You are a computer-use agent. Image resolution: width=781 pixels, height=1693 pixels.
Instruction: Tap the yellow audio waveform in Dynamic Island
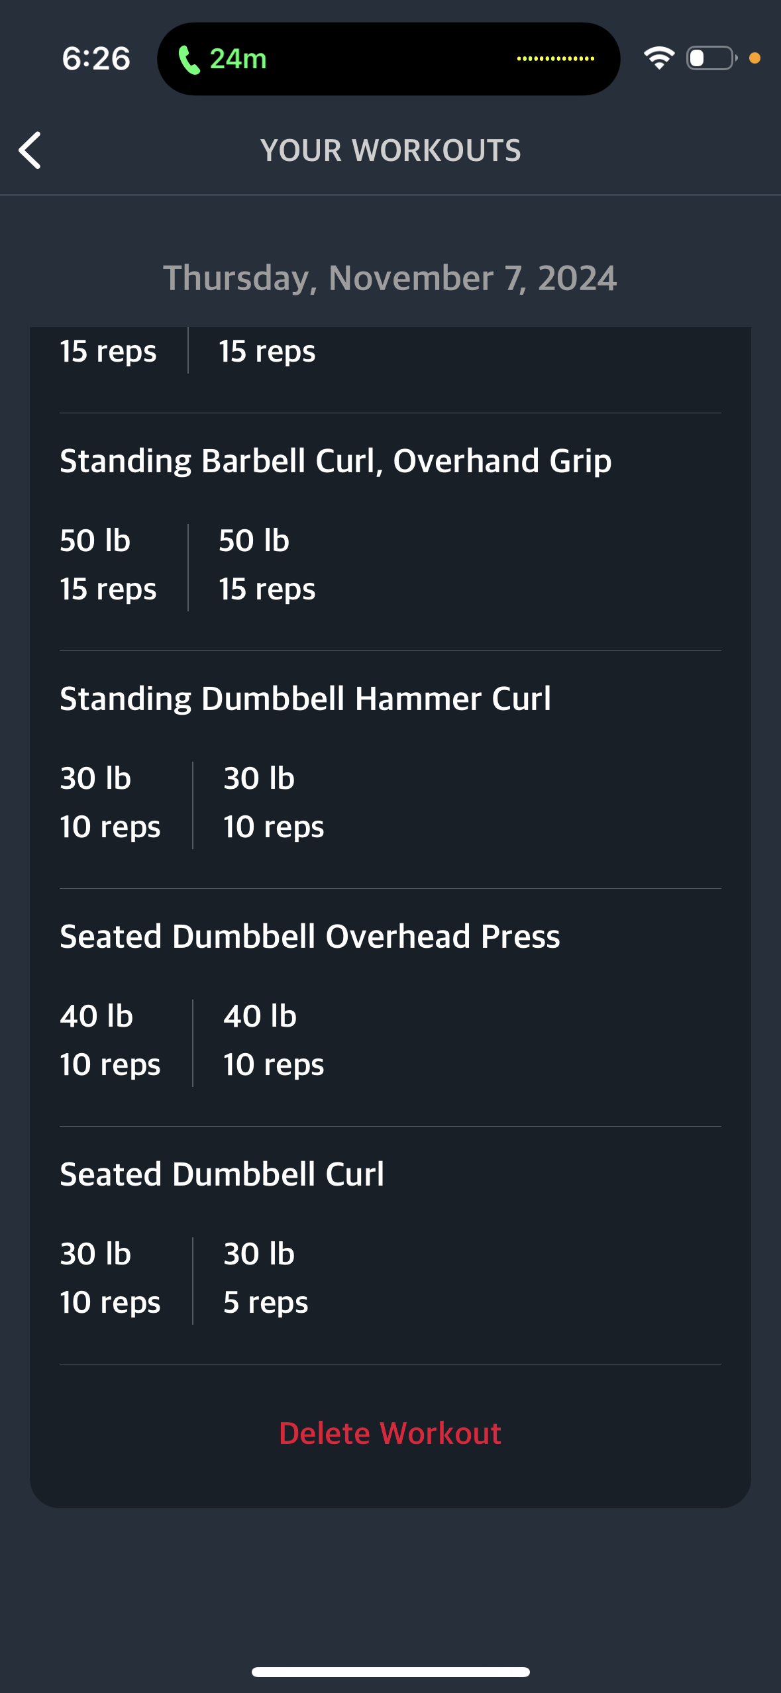tap(556, 59)
